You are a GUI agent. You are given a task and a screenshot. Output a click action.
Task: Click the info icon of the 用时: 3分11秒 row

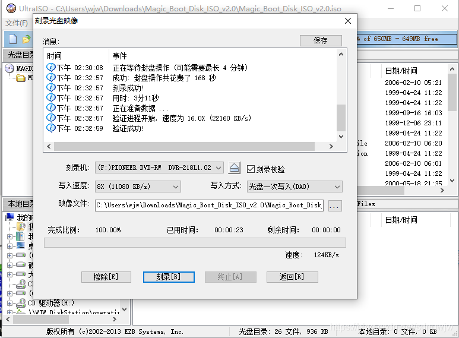50,97
